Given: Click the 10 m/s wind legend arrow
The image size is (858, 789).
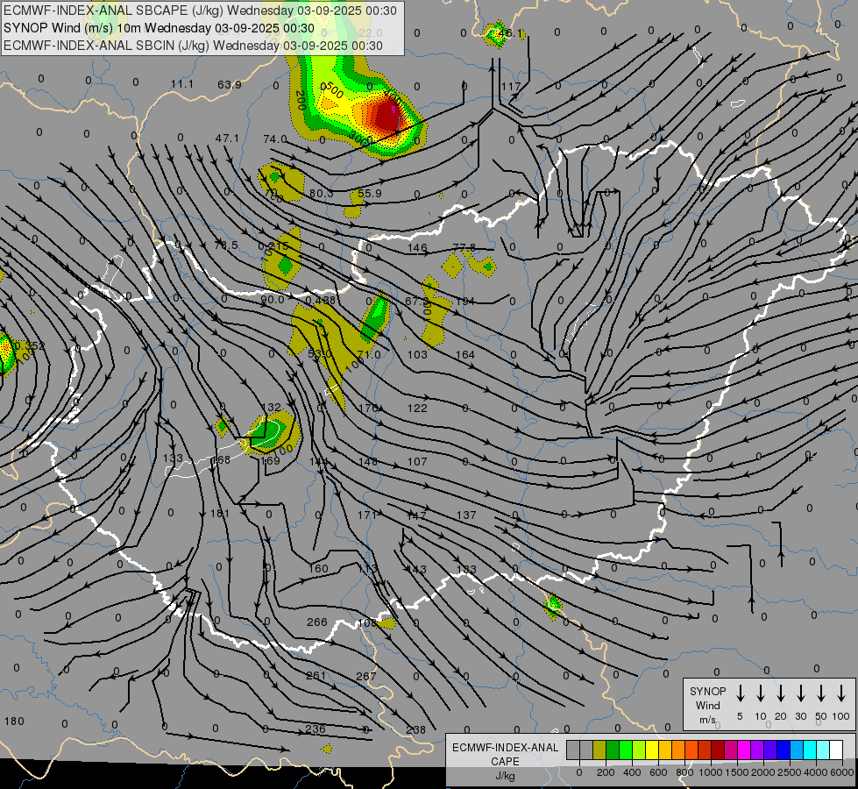Looking at the screenshot, I should click(760, 693).
